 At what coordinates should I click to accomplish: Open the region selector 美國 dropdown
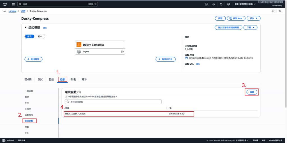[245, 4]
